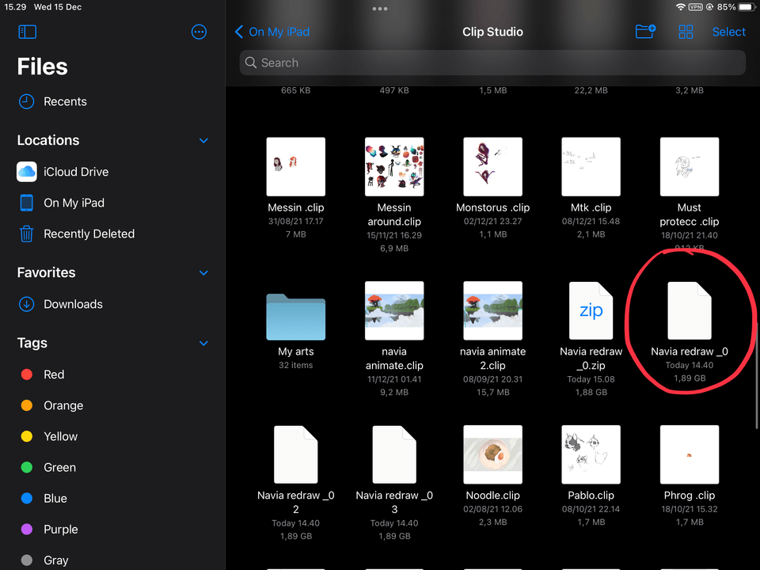
Task: Collapse the Favorites section
Action: 203,273
